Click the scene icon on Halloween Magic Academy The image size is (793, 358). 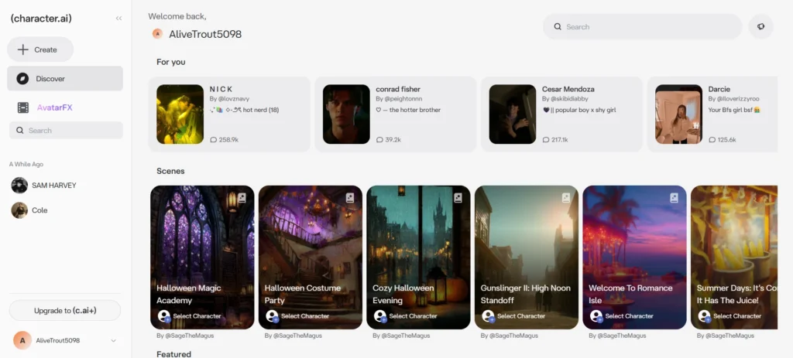click(x=242, y=198)
